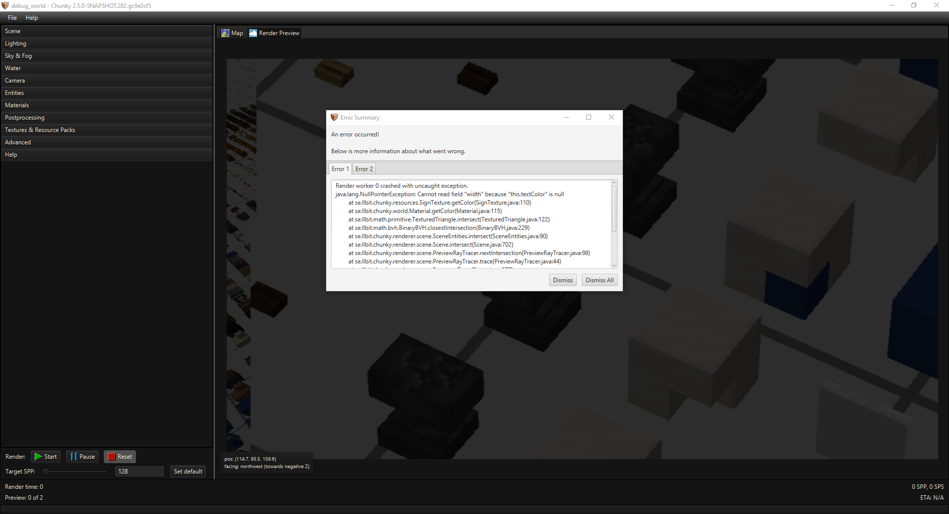Click the Target SPP slider

[x=74, y=471]
